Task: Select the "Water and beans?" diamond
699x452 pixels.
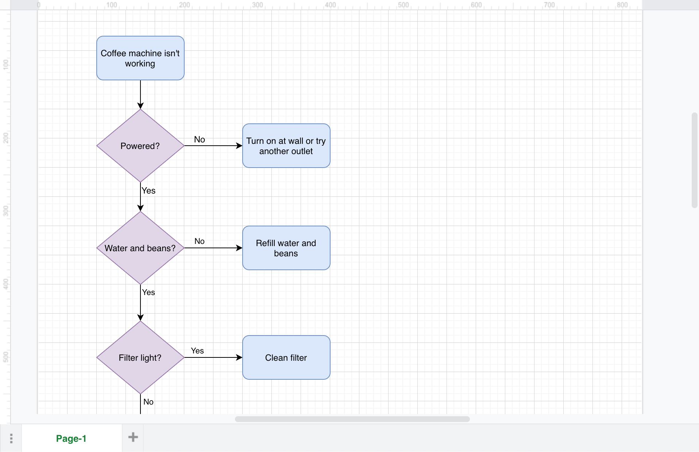Action: click(x=140, y=248)
